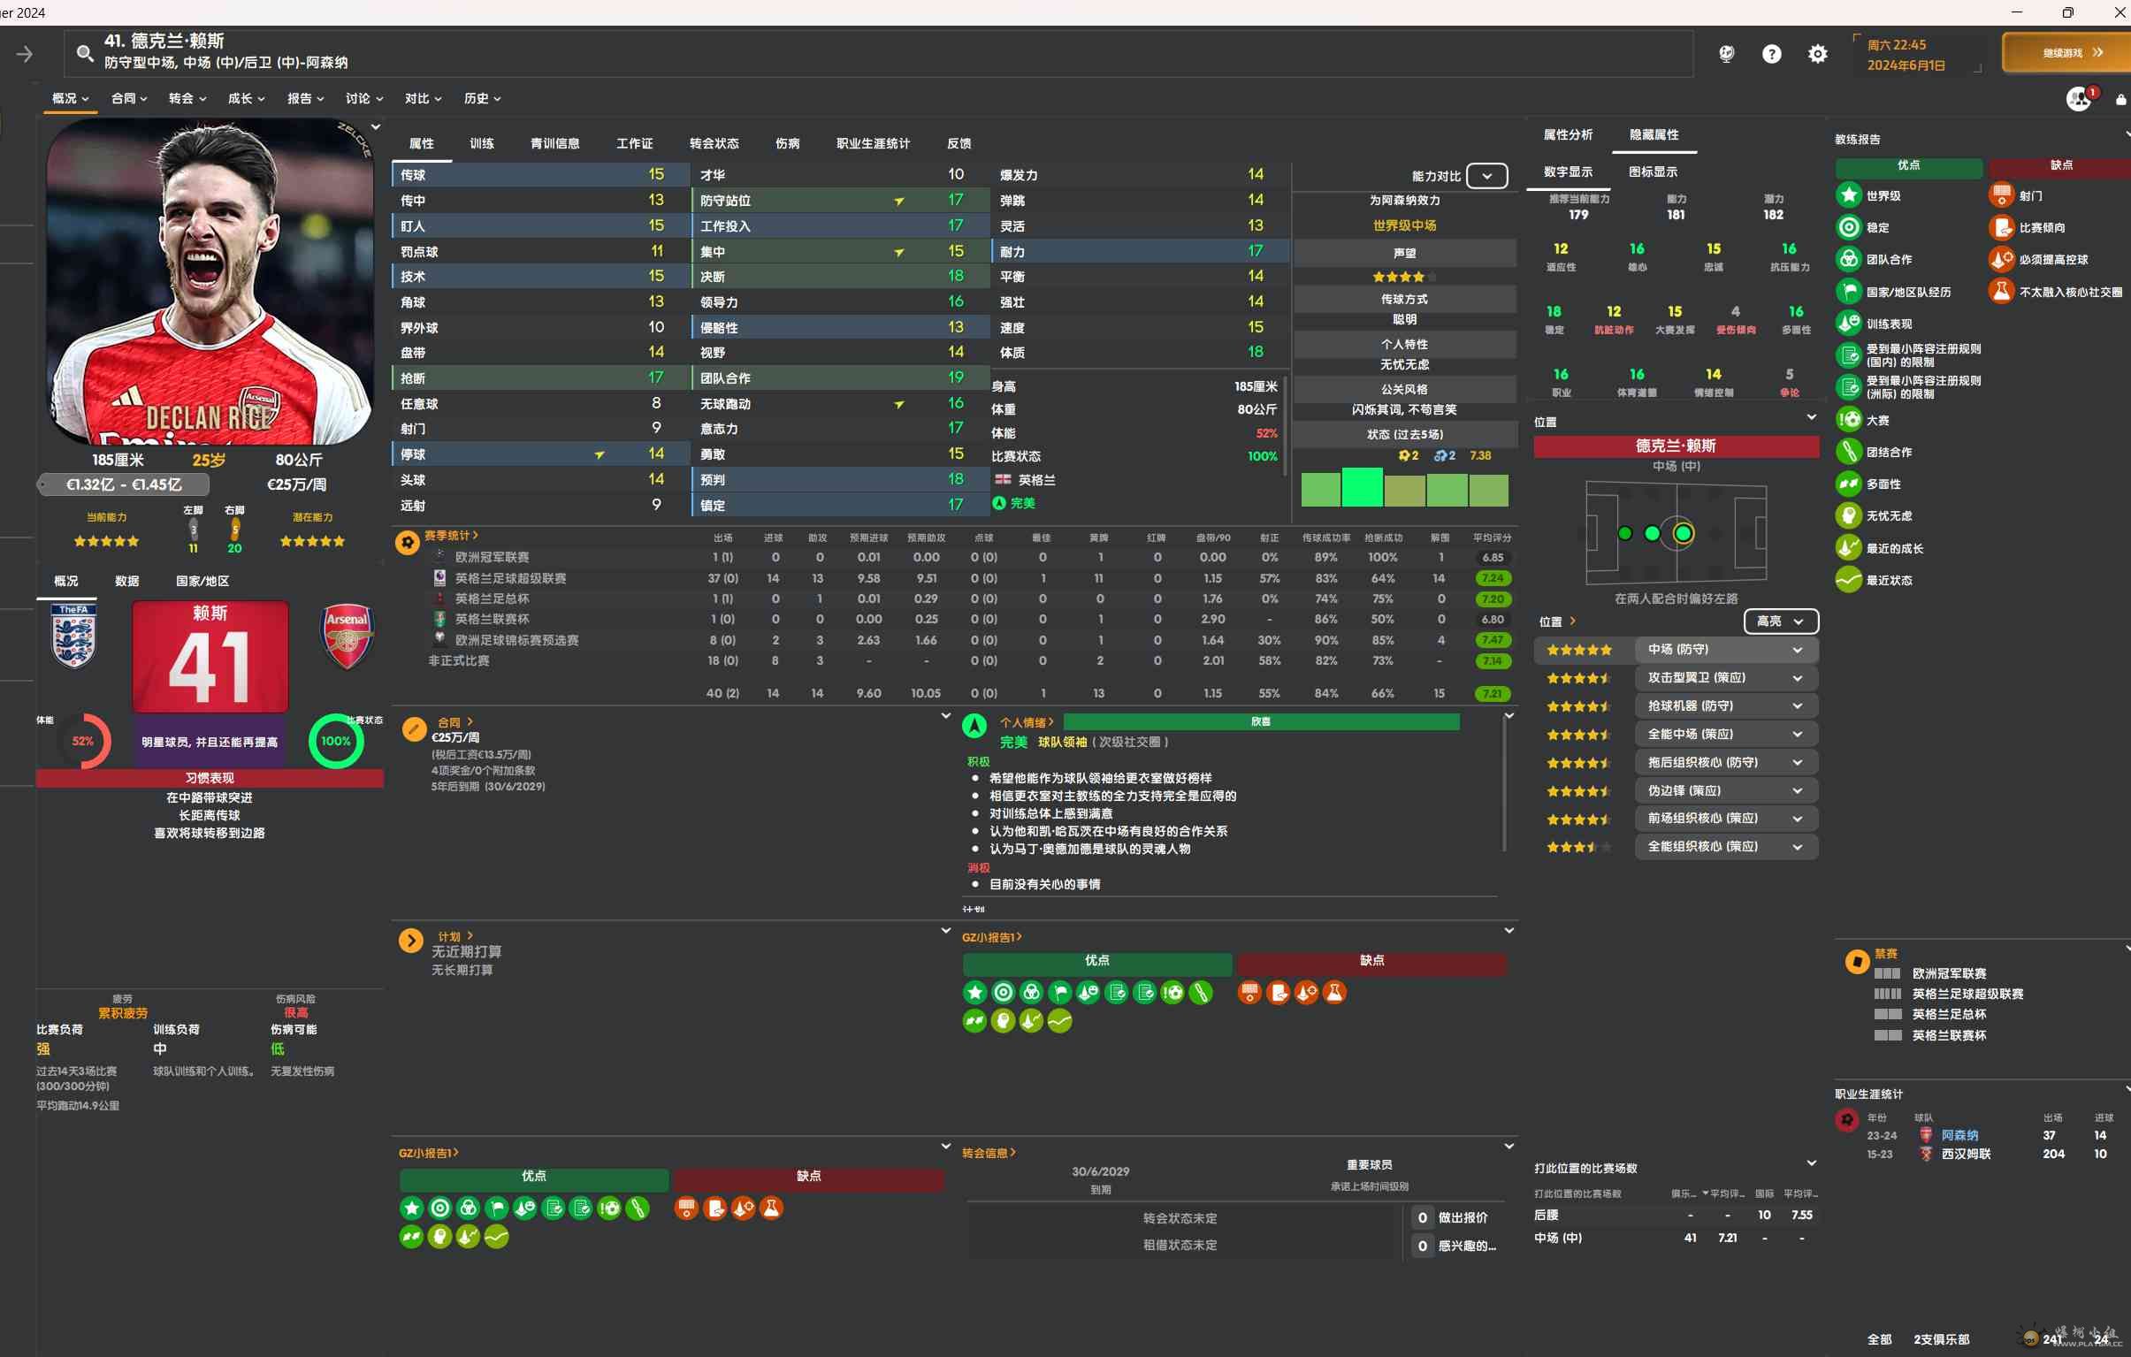
Task: Click the 必须提高控球 weakness icon
Action: point(2002,259)
